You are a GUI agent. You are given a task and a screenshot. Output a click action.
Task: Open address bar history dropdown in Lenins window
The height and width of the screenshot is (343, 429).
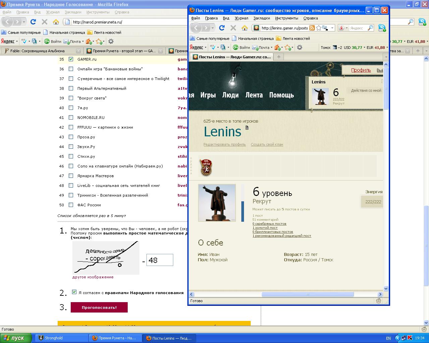[332, 28]
